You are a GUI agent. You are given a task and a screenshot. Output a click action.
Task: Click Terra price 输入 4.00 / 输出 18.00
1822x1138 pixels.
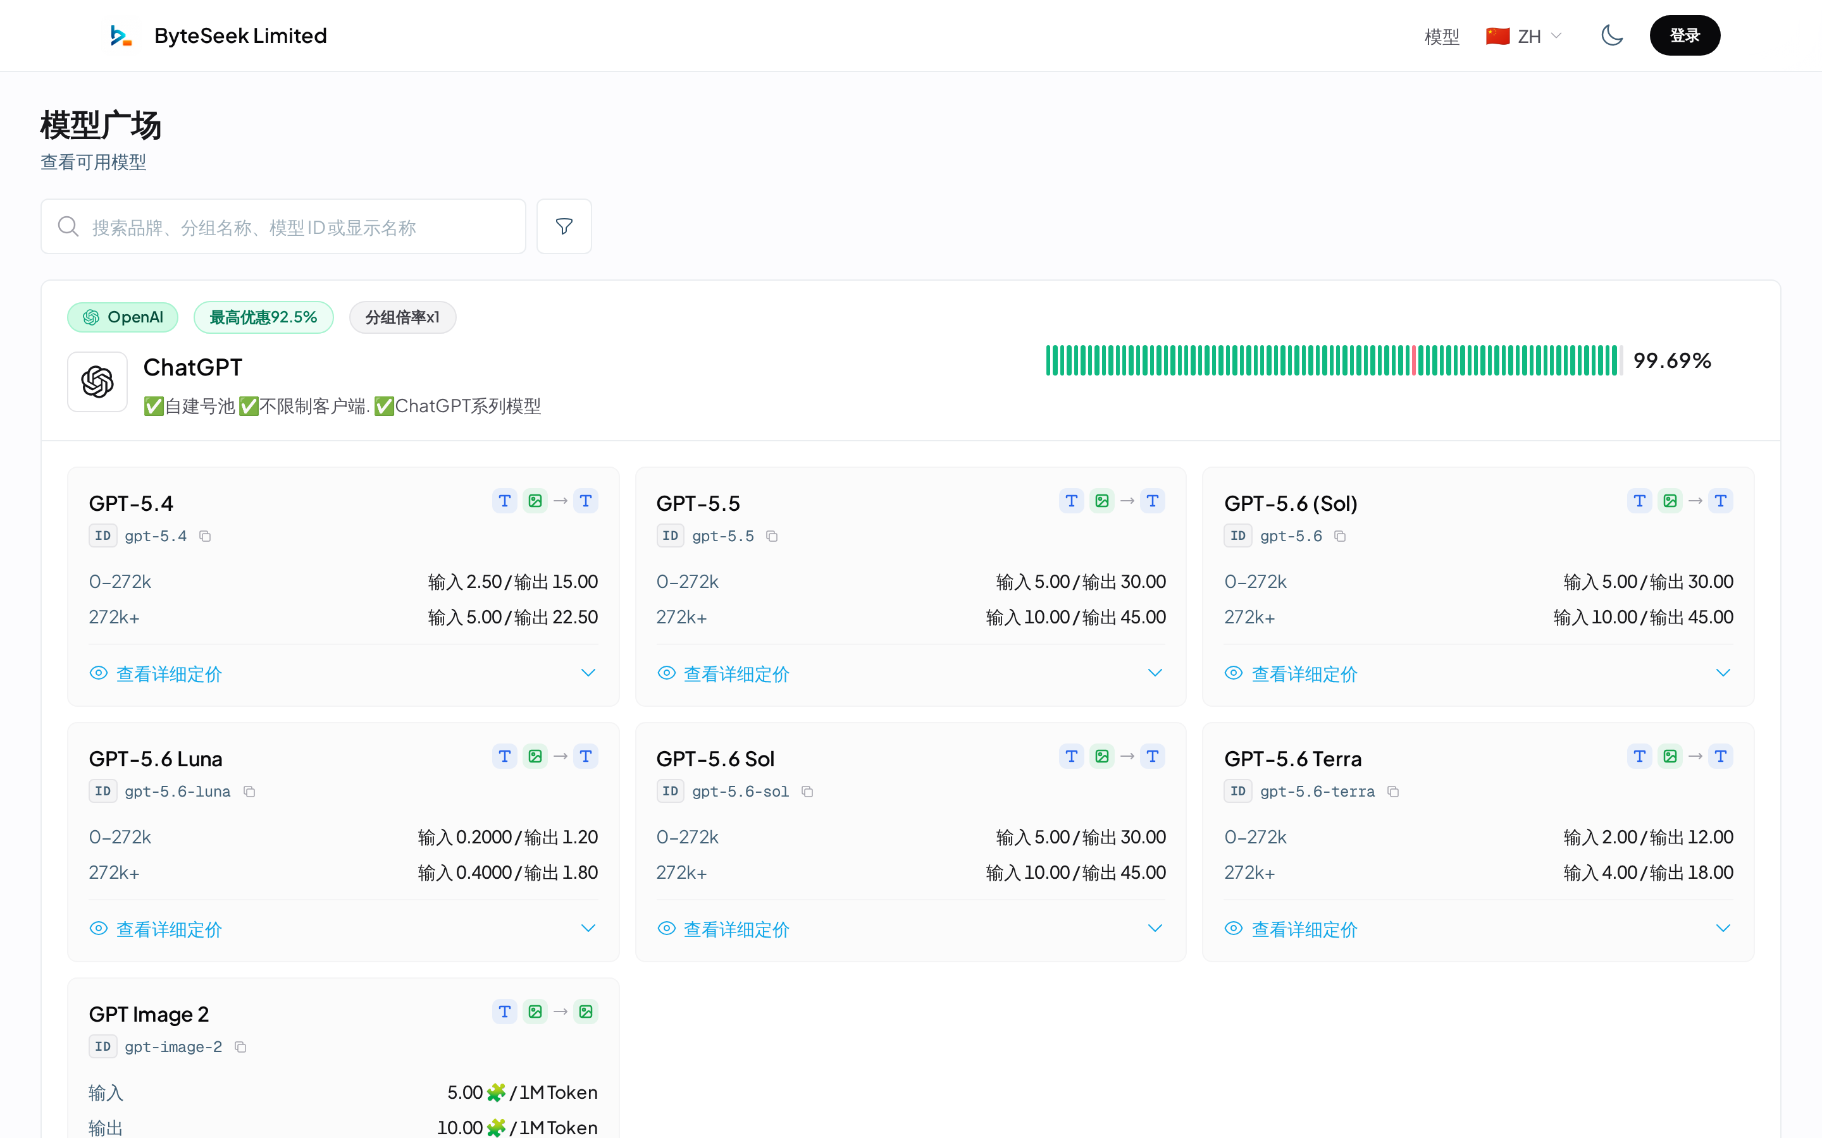pos(1648,872)
